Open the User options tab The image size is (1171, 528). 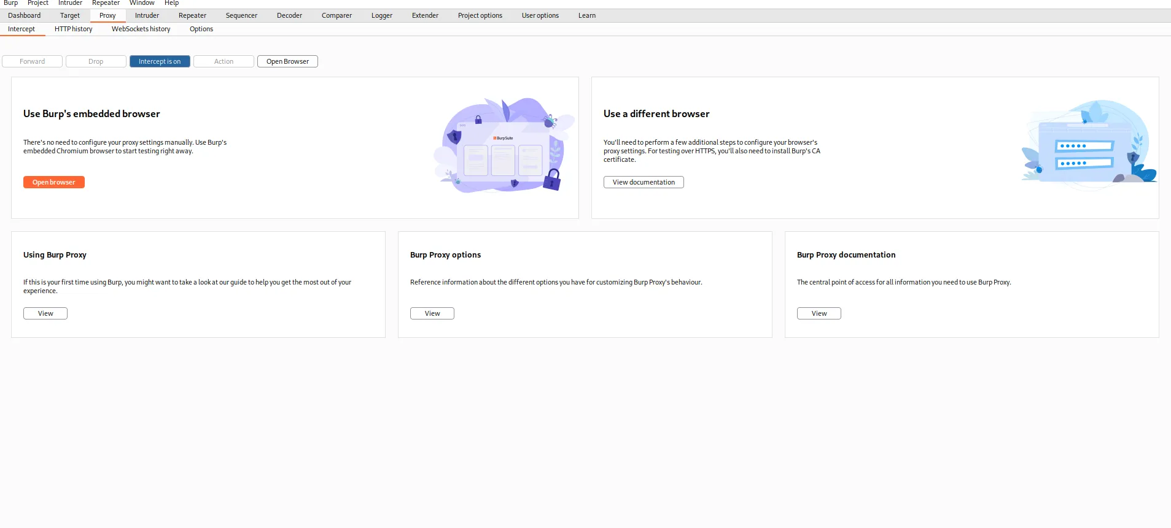[540, 15]
